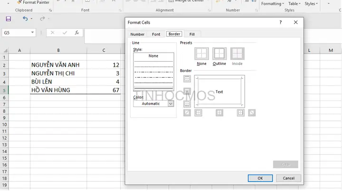
Task: Switch to the Fill tab
Action: coord(192,35)
